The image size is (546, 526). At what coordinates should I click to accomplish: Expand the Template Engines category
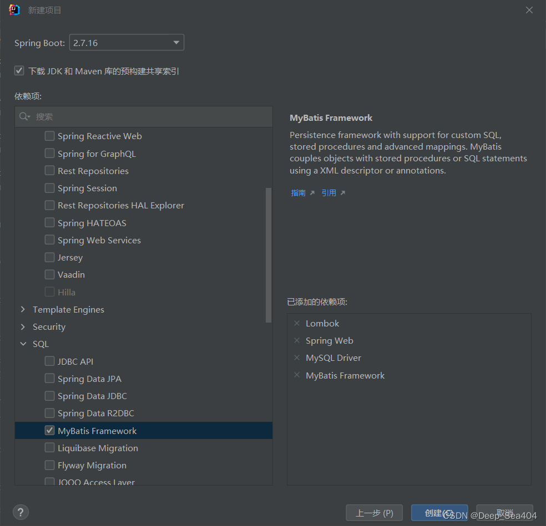tap(23, 309)
